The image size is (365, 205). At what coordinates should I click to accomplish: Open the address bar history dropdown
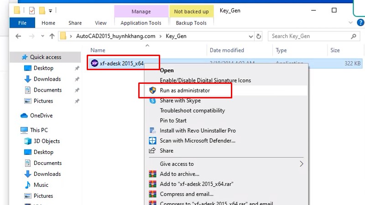coord(248,36)
